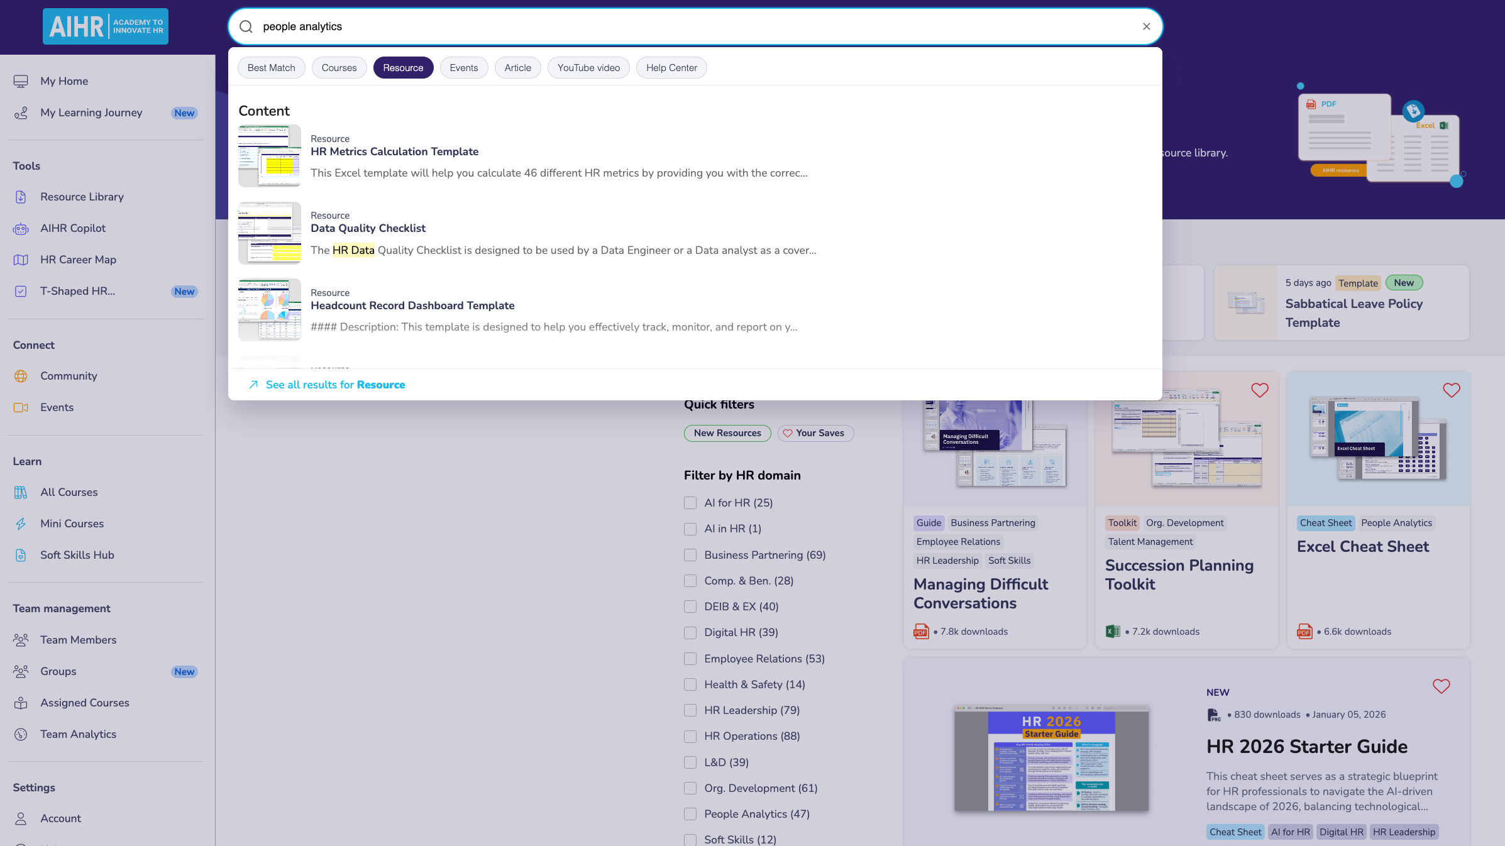Select the YouTube video tab
The image size is (1505, 846).
tap(588, 68)
